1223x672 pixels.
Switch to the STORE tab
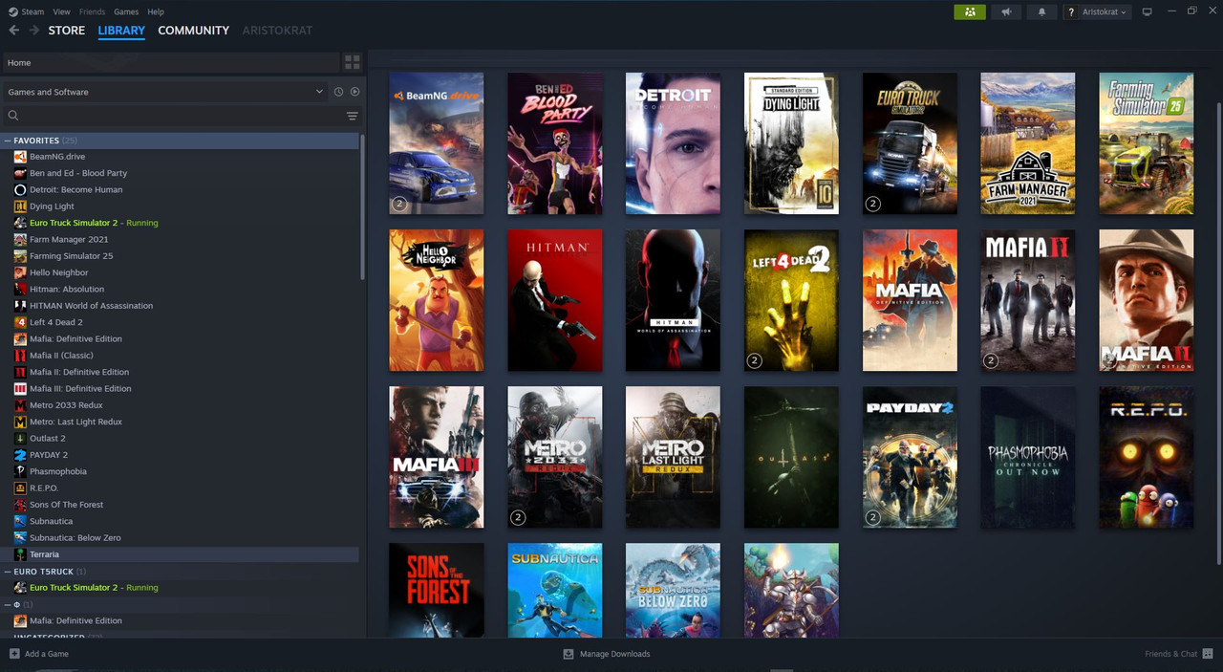(67, 31)
